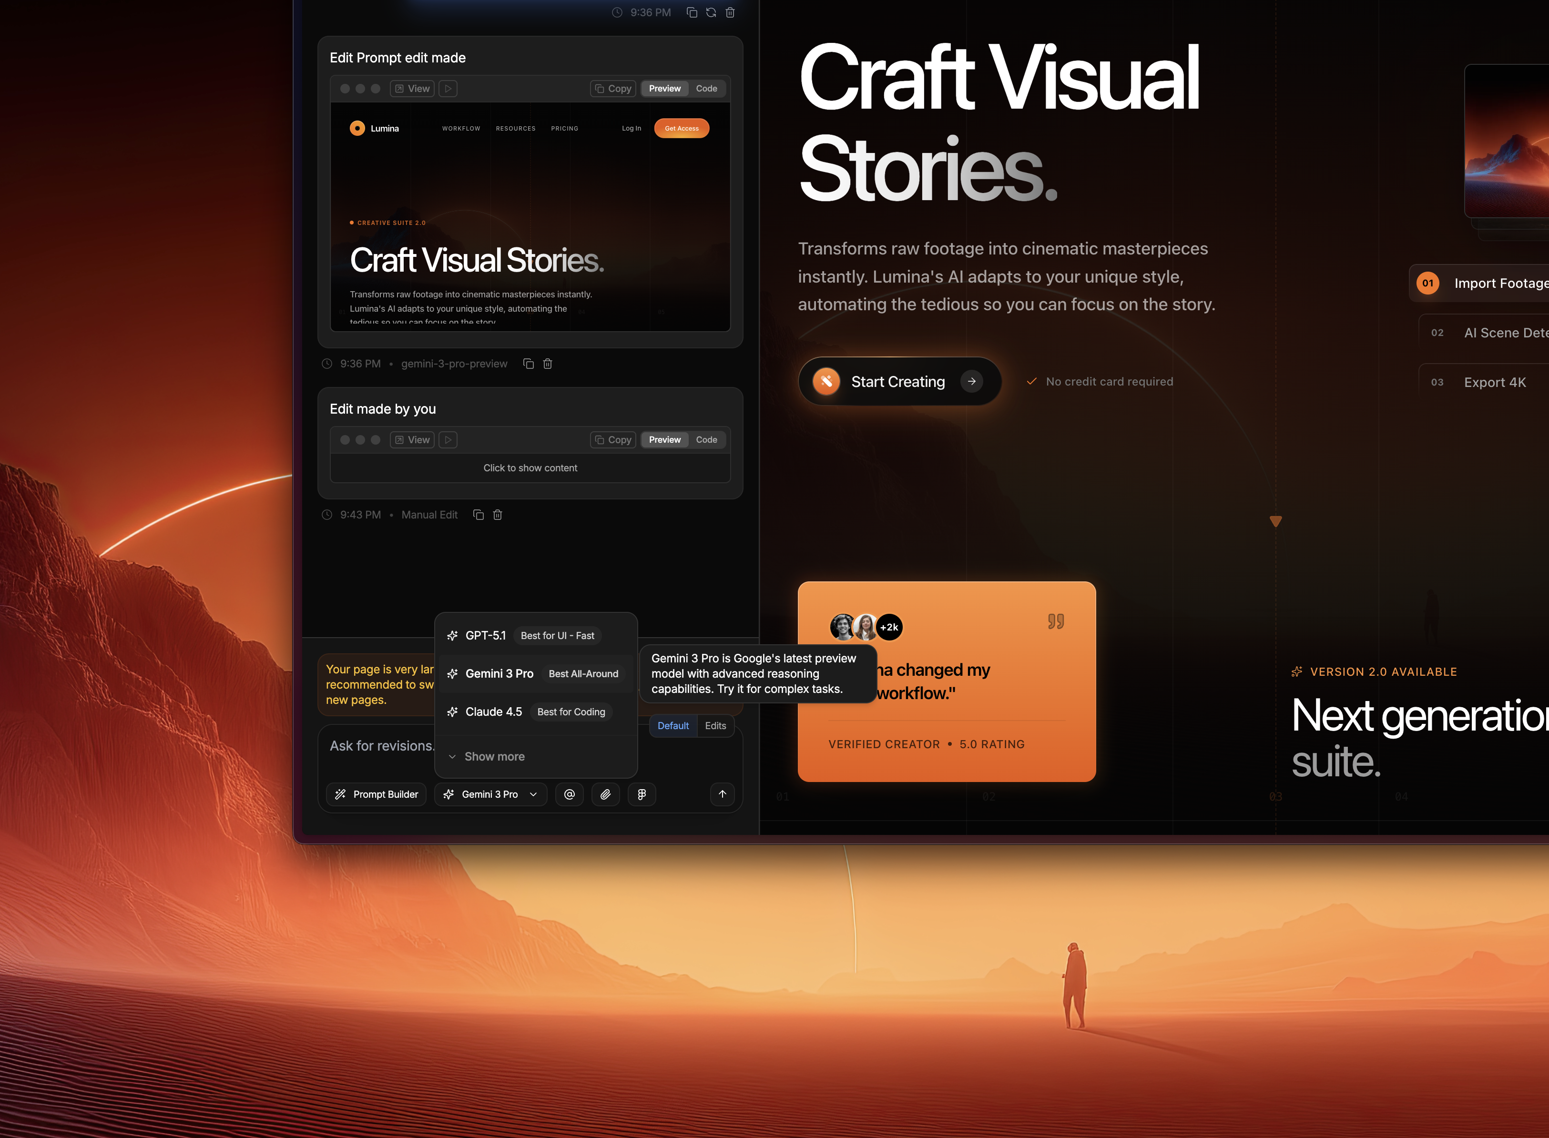Open the @ mention icon in the chat bar
The height and width of the screenshot is (1138, 1549).
[x=570, y=794]
